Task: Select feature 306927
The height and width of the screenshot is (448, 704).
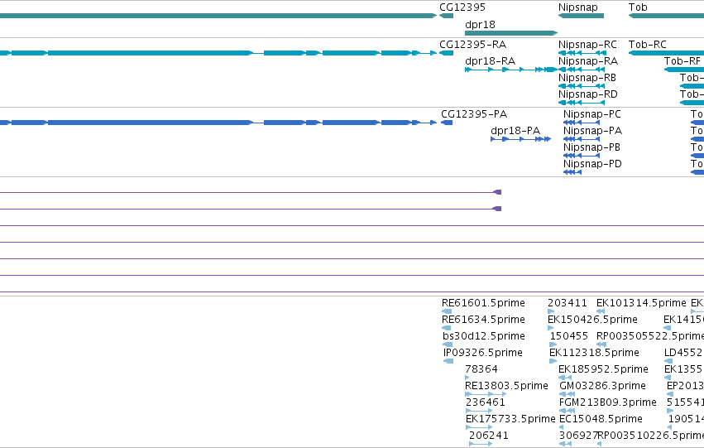Action: (x=578, y=436)
